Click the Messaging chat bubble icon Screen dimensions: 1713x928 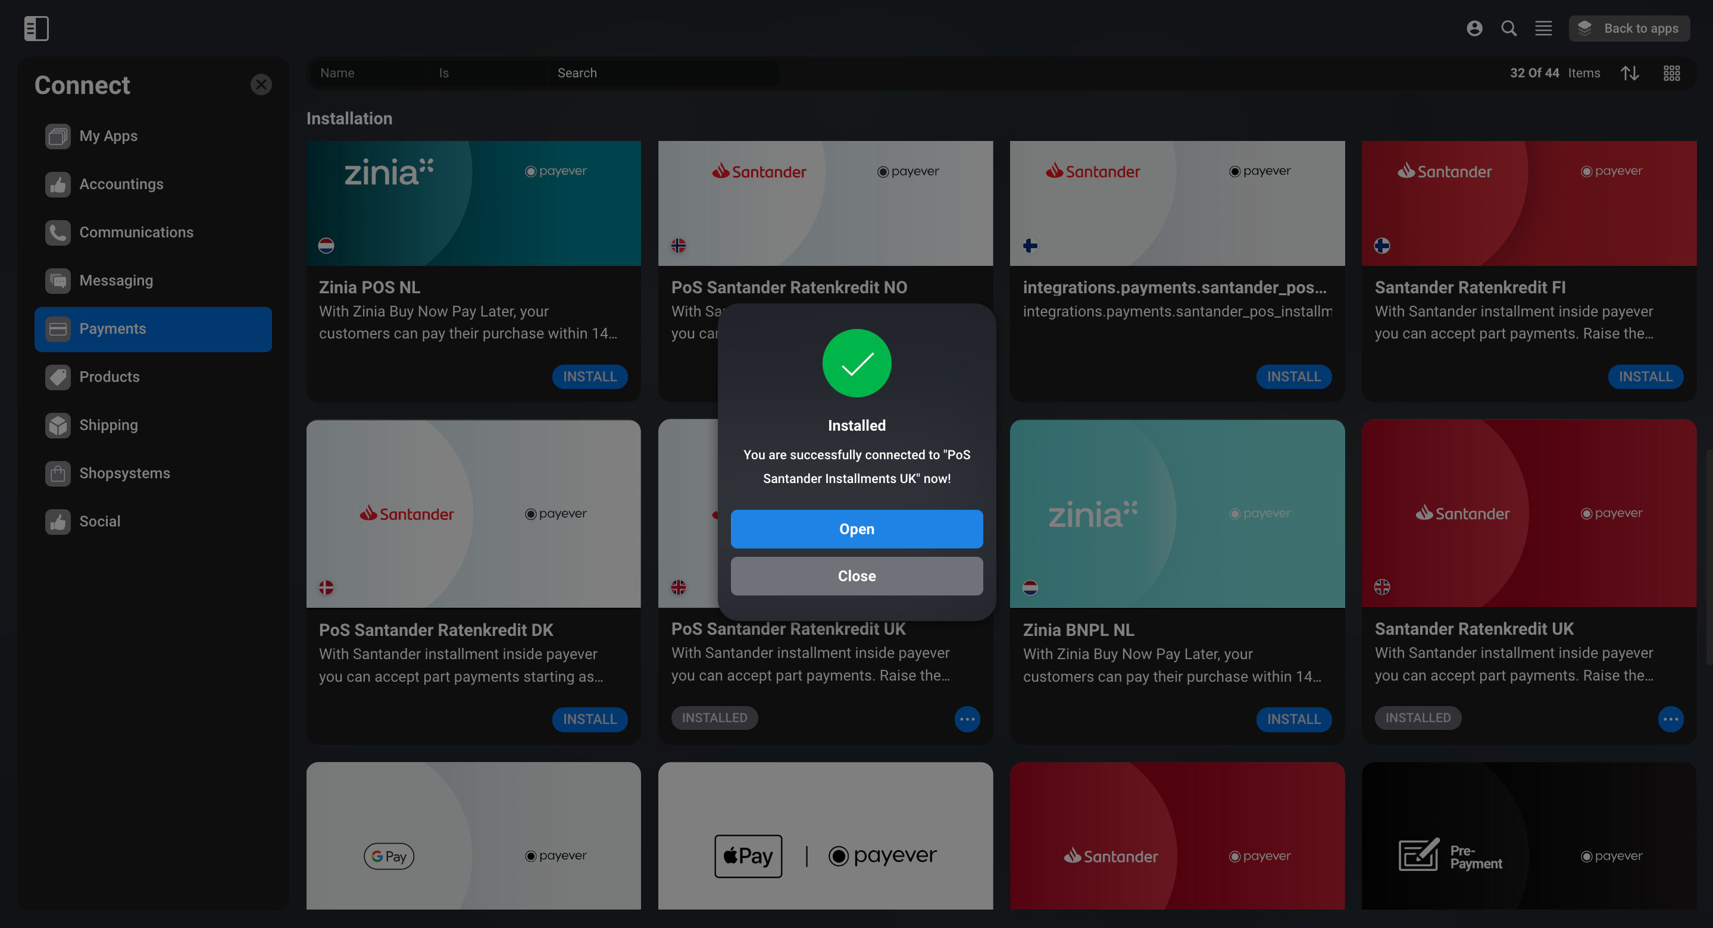coord(58,281)
